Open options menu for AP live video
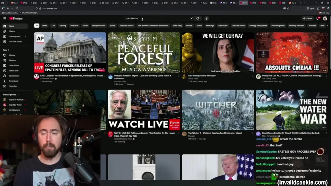Screen dimensions: 331x186 click(x=105, y=76)
